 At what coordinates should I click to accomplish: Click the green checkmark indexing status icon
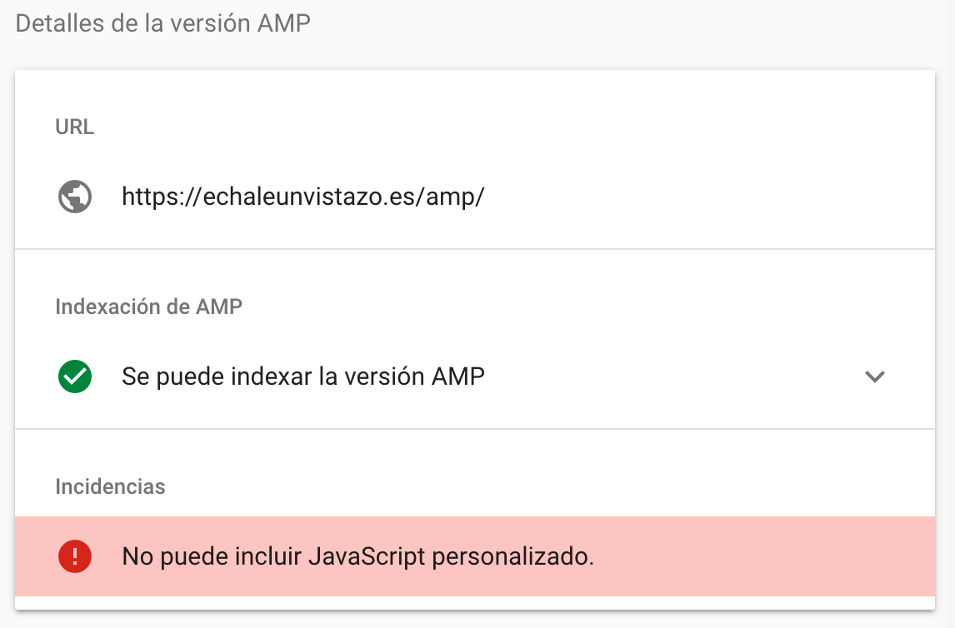click(75, 376)
